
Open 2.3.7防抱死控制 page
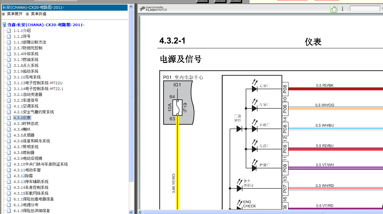28,48
